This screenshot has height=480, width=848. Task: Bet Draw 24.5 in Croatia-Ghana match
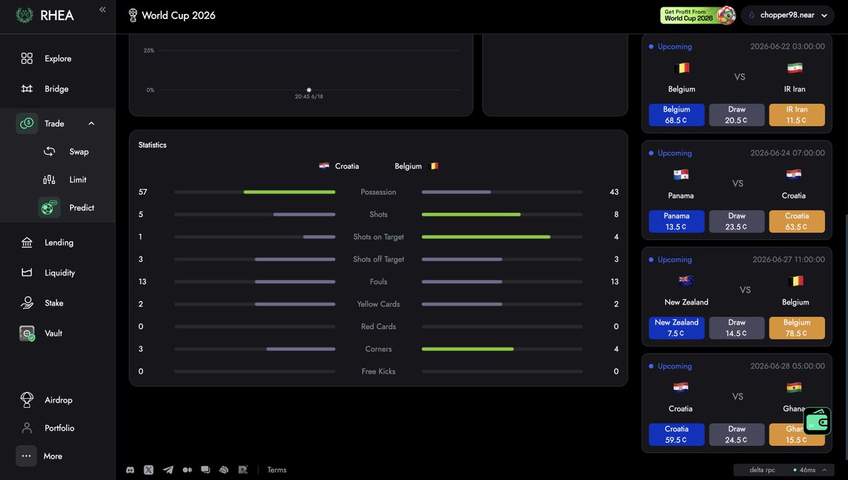pos(737,435)
